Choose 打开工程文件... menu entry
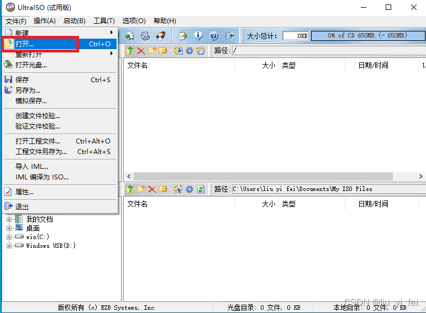The image size is (426, 313). coord(60,141)
